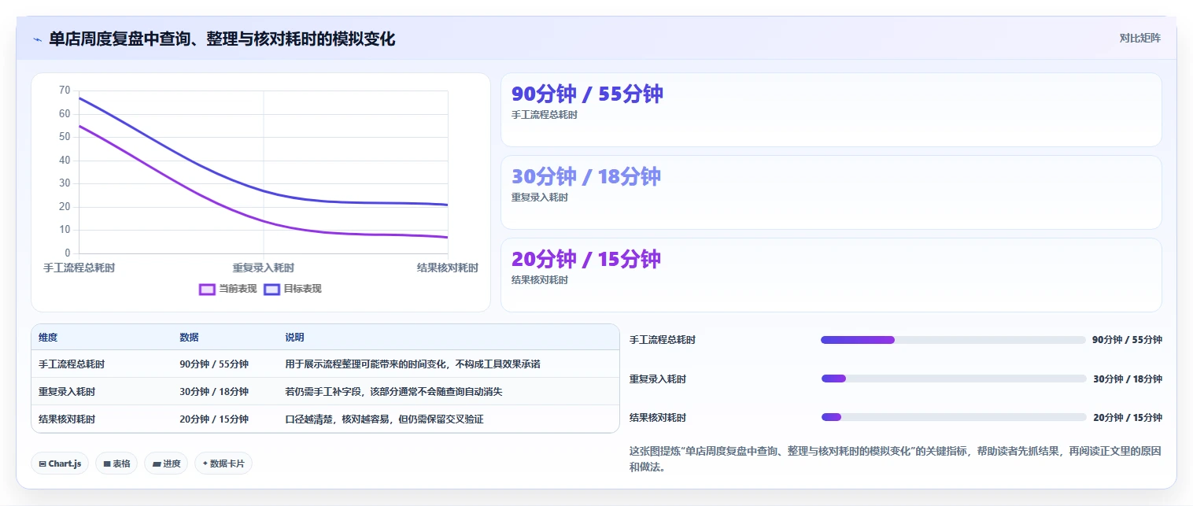Viewport: 1193px width, 506px height.
Task: Click the table cell 30分钟 / 18分钟
Action: (x=214, y=391)
